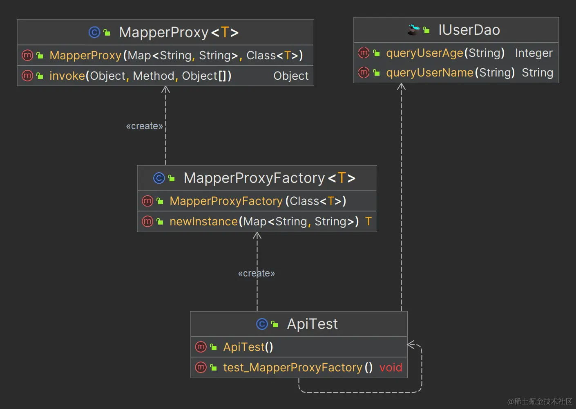Image resolution: width=576 pixels, height=409 pixels.
Task: Click «create» label below MapperProxy
Action: click(x=145, y=126)
